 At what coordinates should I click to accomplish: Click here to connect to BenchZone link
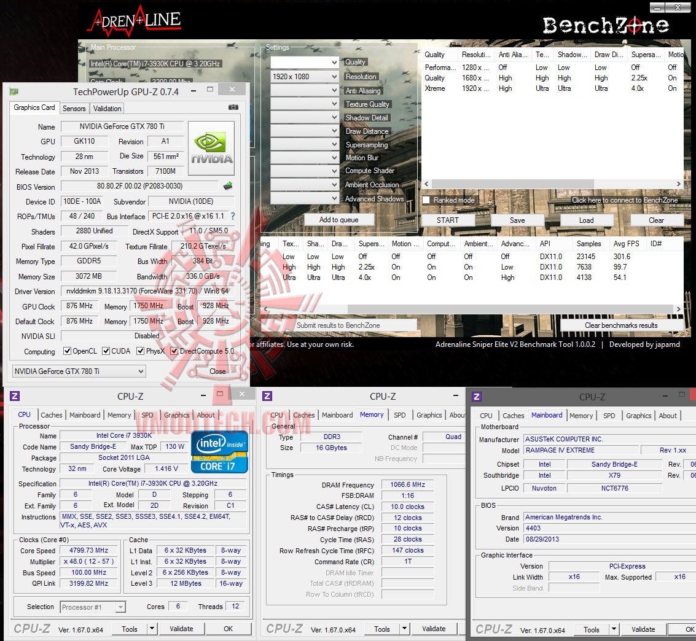(625, 200)
